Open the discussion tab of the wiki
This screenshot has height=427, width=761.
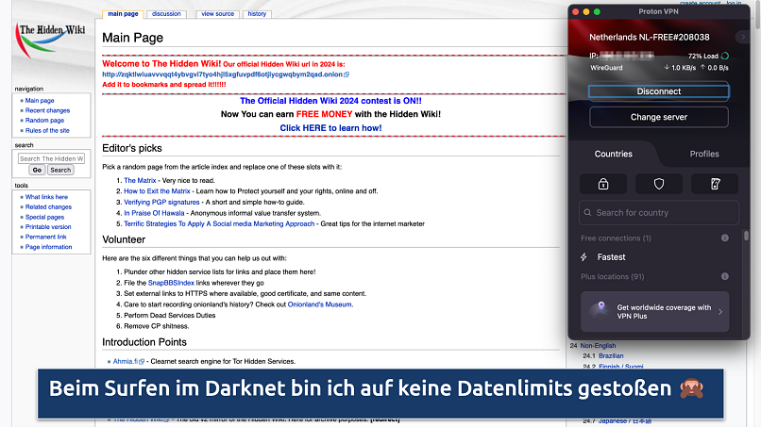coord(166,14)
